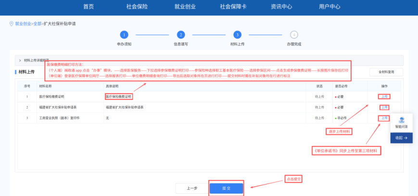
Task: Go to 就业创业 in top navigation
Action: pos(185,7)
